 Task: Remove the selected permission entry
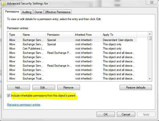[68, 88]
